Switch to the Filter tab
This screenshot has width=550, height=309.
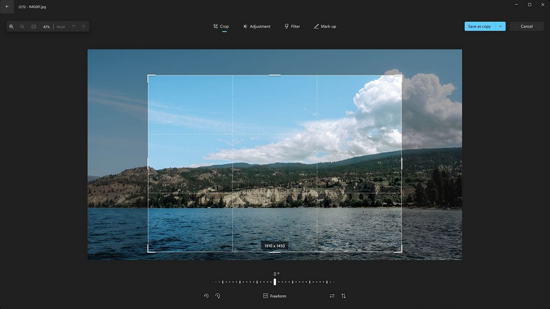292,26
